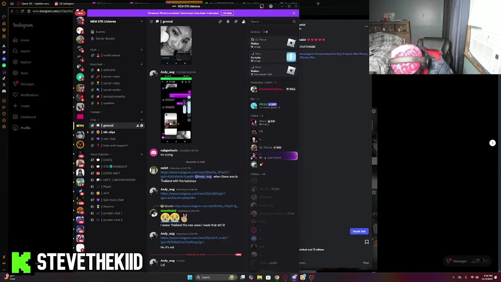Collapse the Chat channel category
Viewport: 501px width, 282px height.
coord(94,120)
